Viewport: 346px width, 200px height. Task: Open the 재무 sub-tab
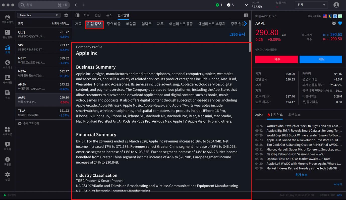tap(160, 24)
